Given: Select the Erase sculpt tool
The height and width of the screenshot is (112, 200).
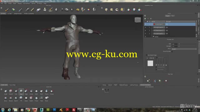Looking at the screenshot, I should pos(47,99).
